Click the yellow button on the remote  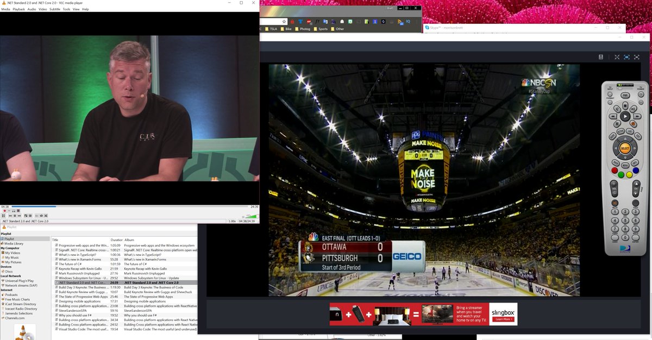[x=629, y=174]
